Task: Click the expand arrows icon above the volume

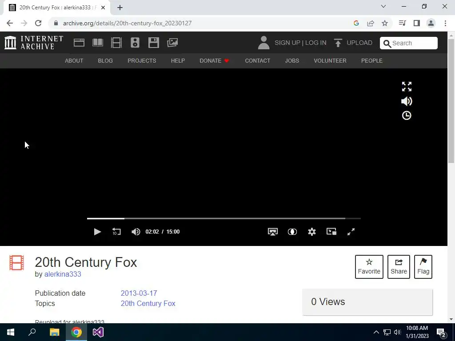Action: pyautogui.click(x=407, y=87)
